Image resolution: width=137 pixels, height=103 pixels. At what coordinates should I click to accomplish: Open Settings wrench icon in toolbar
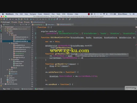63,19
